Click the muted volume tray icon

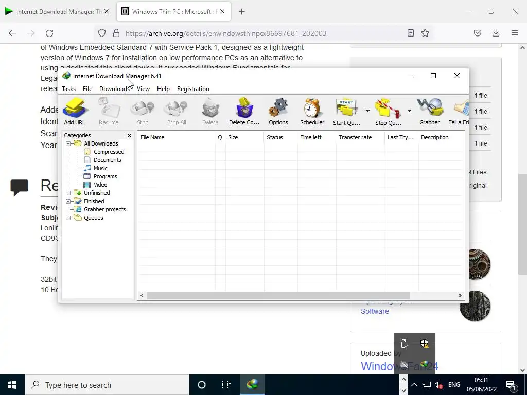point(438,385)
